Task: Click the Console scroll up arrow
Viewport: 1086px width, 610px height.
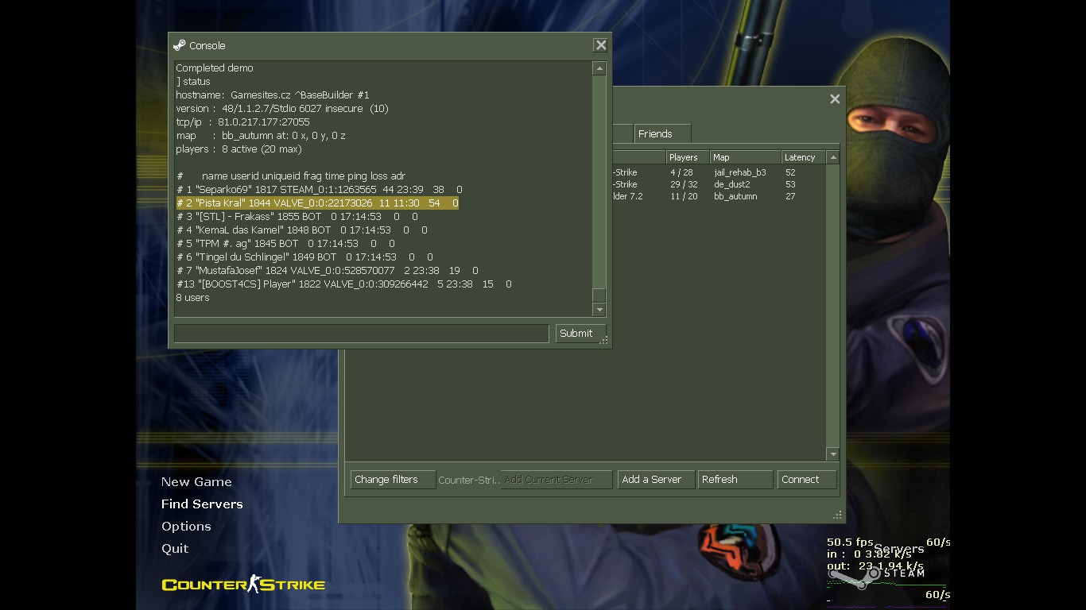Action: (599, 69)
